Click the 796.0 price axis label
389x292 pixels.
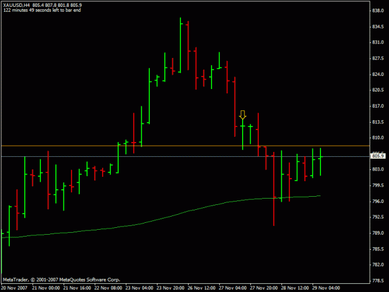click(378, 201)
